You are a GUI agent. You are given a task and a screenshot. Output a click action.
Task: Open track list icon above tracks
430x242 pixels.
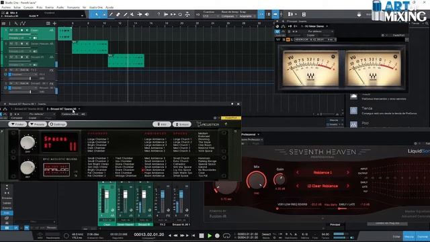pyautogui.click(x=4, y=24)
